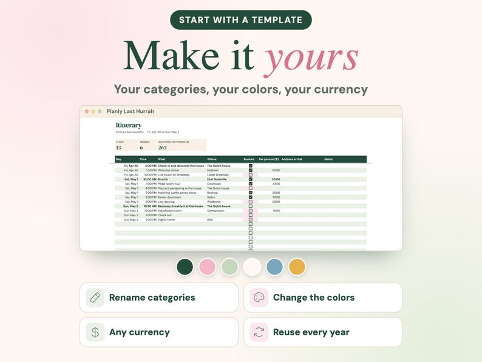Uncheck Booked for Dinner downtown
The height and width of the screenshot is (362, 482).
[251, 197]
